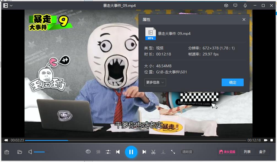The image size is (277, 162).
Task: Expand the 更多信息 dropdown
Action: pos(155,82)
